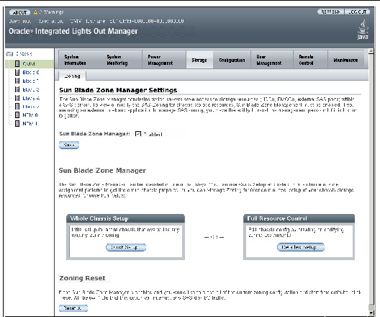Click the Oracle Integrated Lights Out Manager title
The width and height of the screenshot is (380, 317).
coord(73,31)
